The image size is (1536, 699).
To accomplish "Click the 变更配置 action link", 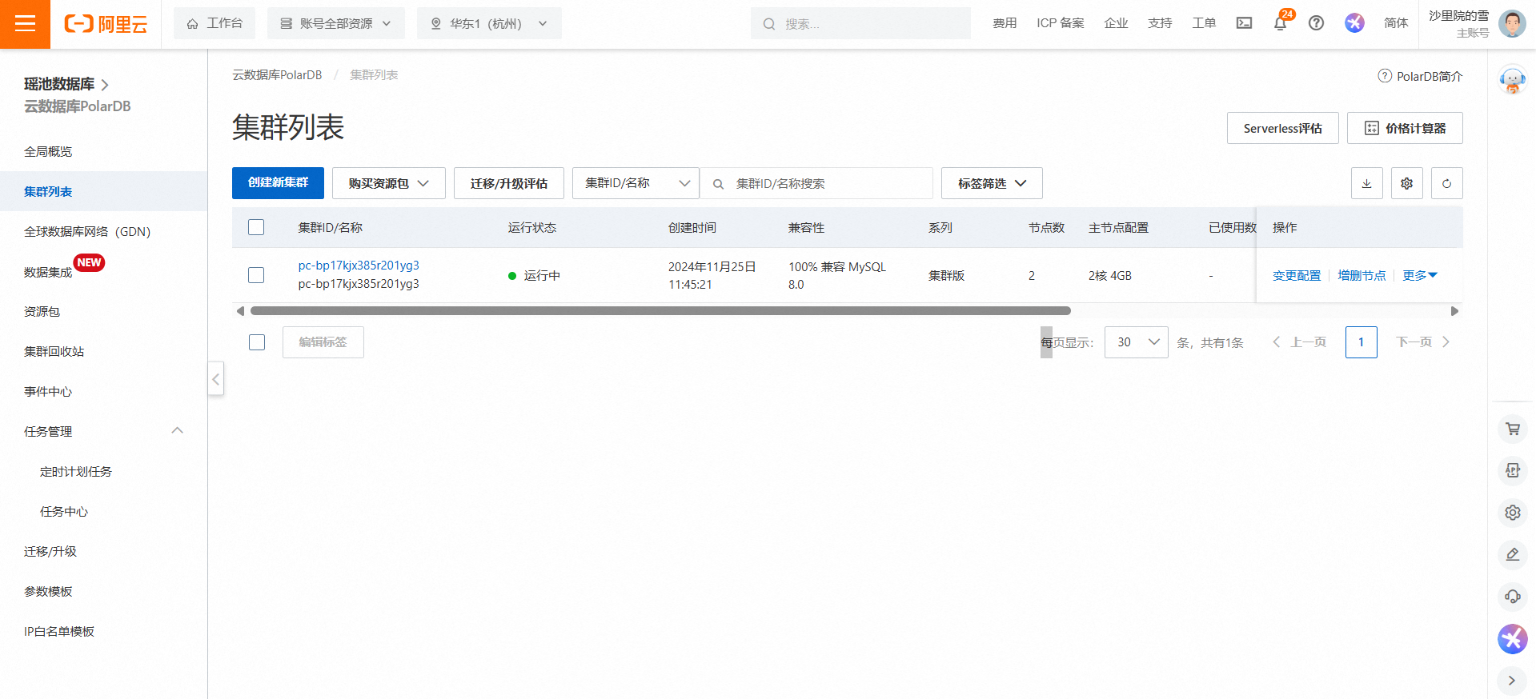I will 1297,275.
